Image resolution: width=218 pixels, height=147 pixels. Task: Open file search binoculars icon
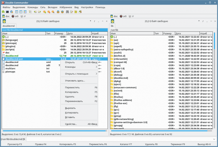[67, 12]
